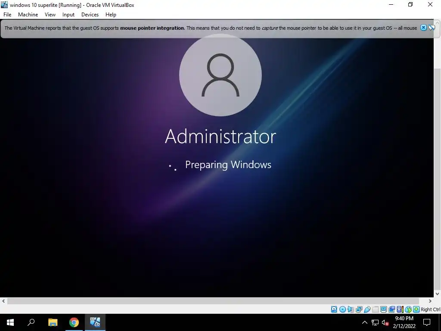Click the shared folders indicator
This screenshot has width=441, height=331.
pos(376,309)
